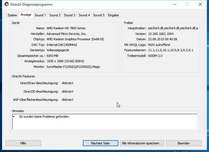Image resolution: width=209 pixels, height=152 pixels.
Task: Click the 'DirectDraw-Beschleunigung:' label
Action: pos(39,83)
